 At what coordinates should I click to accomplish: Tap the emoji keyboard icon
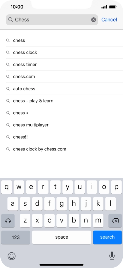12,256
